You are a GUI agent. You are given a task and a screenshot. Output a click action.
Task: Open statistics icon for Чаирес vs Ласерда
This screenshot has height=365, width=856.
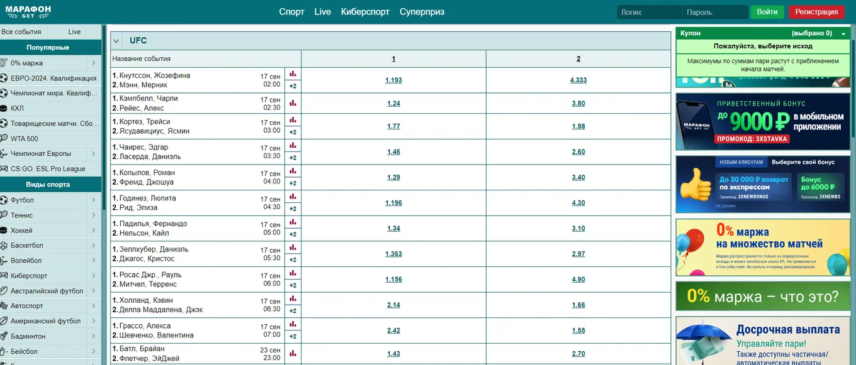coord(293,145)
